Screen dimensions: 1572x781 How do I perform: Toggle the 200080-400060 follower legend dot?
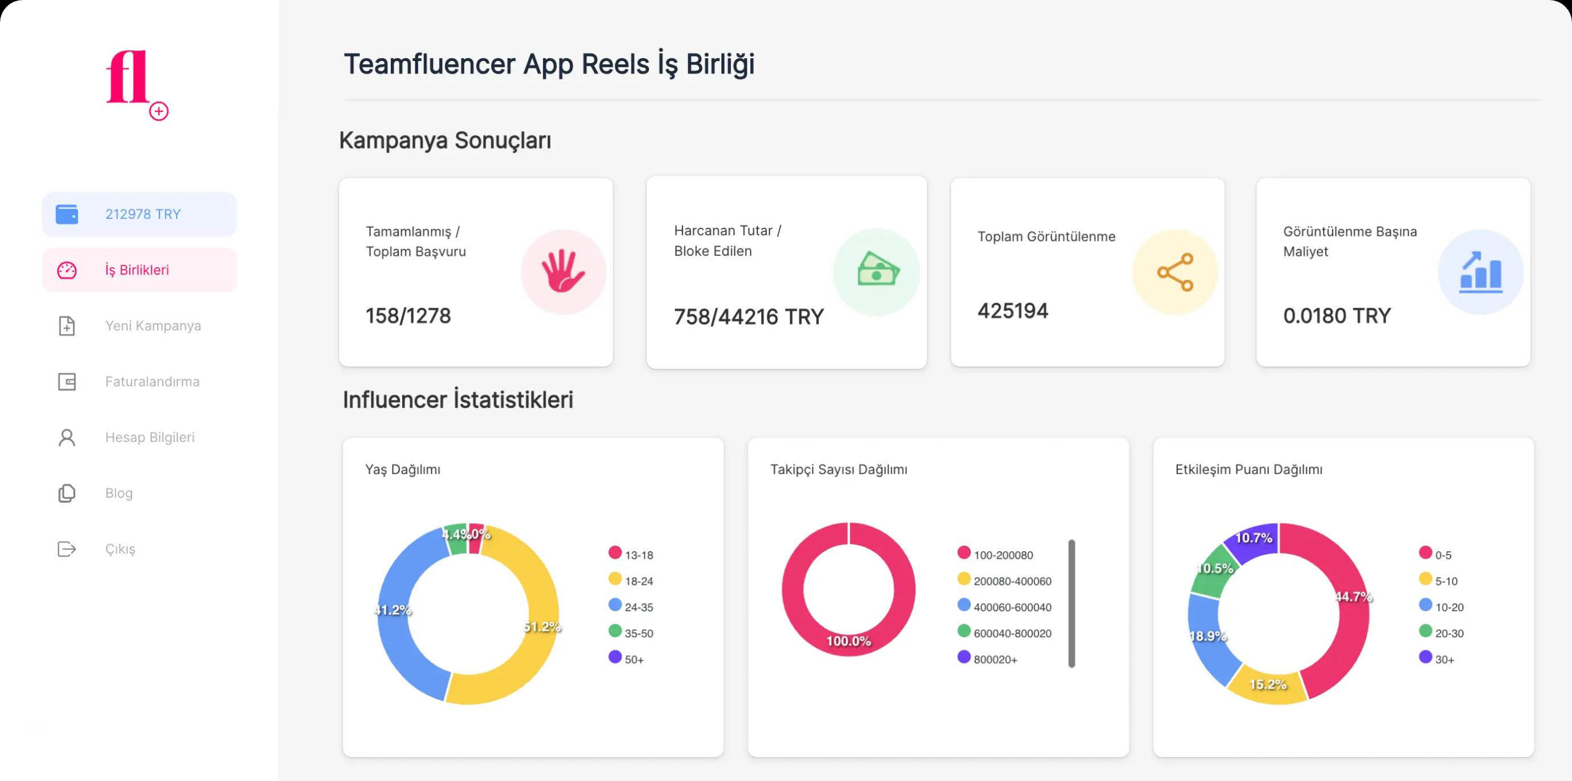pyautogui.click(x=964, y=579)
